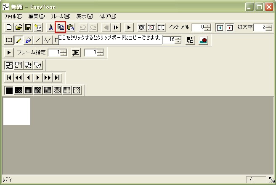Jump to the last frame
This screenshot has height=185, width=276.
[x=57, y=77]
